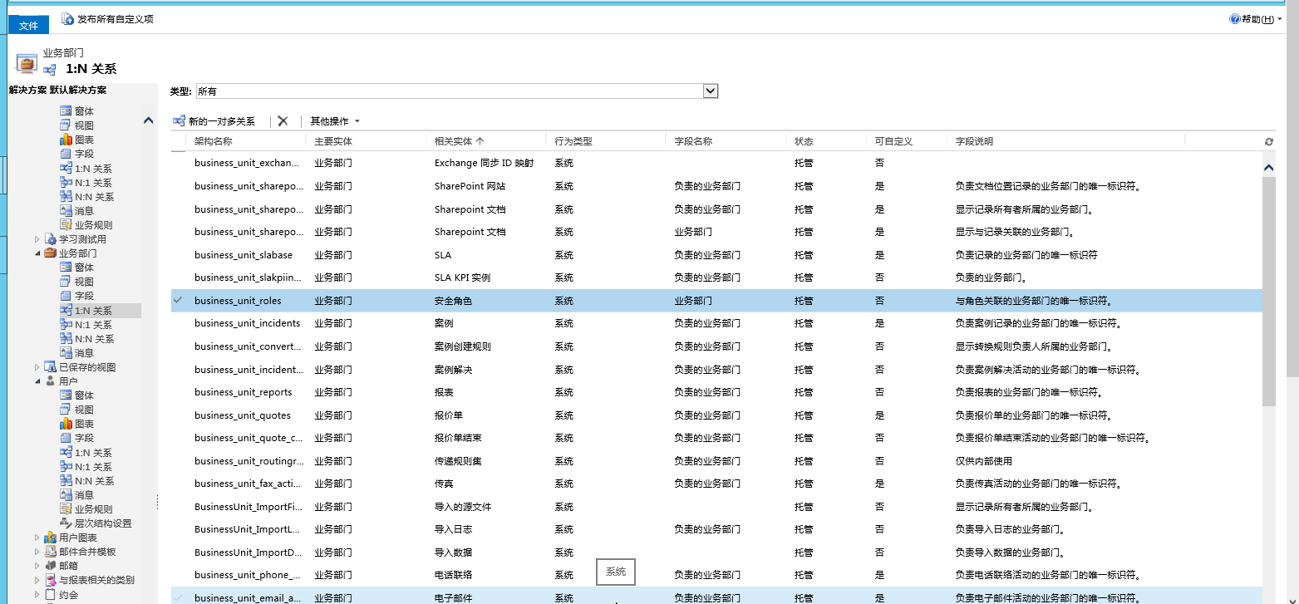Expand the 用户图表 tree node

pos(37,538)
